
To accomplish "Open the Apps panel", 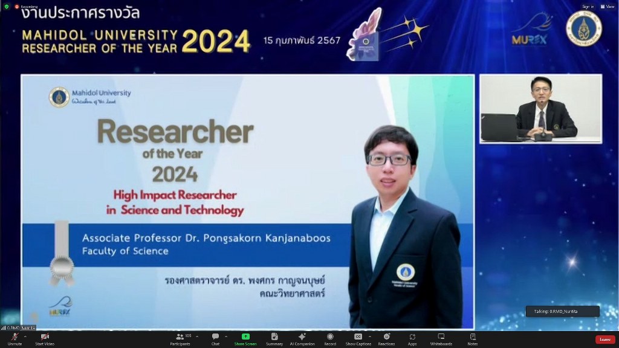I will tap(412, 339).
